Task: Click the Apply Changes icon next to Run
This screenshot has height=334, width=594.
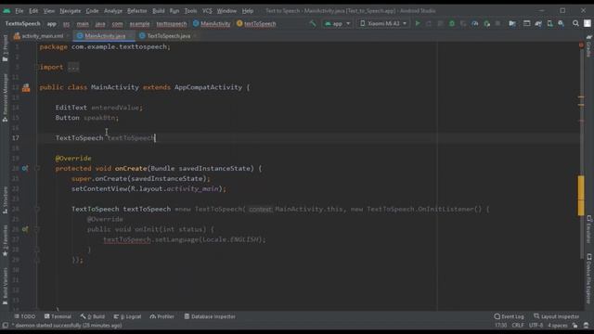Action: [429, 23]
